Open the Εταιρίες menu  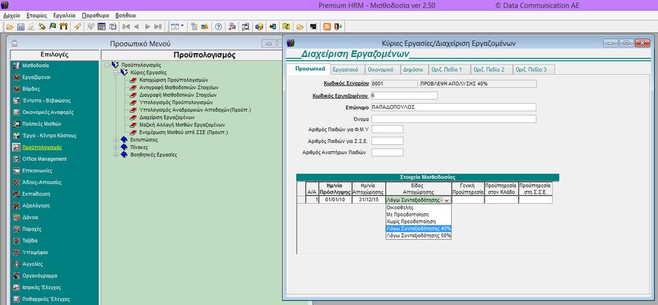37,15
